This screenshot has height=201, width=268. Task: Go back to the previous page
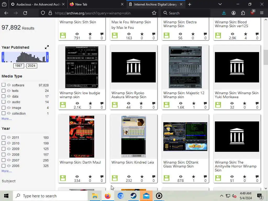6,13
